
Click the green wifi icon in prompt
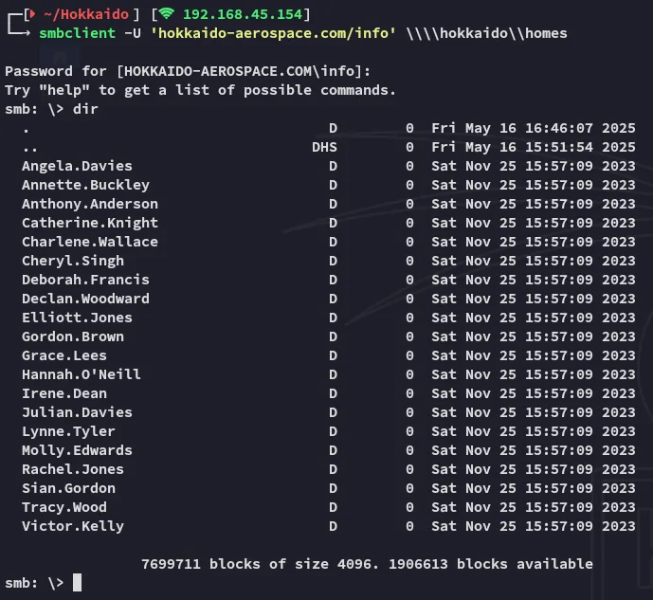(167, 13)
